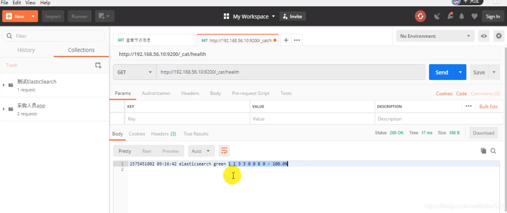Image resolution: width=507 pixels, height=213 pixels.
Task: Open the Edit menu
Action: tap(17, 3)
